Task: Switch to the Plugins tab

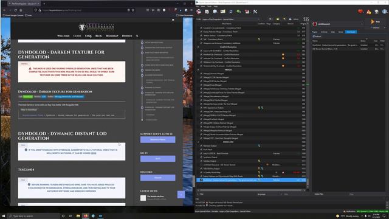Action: pos(315,32)
